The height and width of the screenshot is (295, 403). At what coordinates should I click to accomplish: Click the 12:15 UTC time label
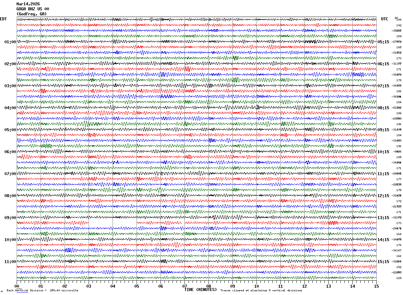[x=383, y=196]
